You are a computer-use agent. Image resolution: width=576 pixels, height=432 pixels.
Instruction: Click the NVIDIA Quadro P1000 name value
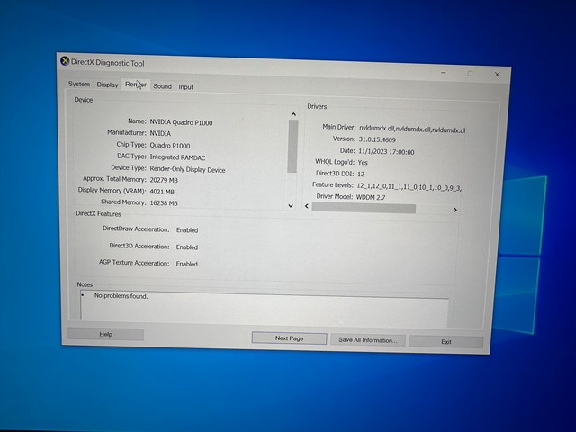pyautogui.click(x=181, y=122)
